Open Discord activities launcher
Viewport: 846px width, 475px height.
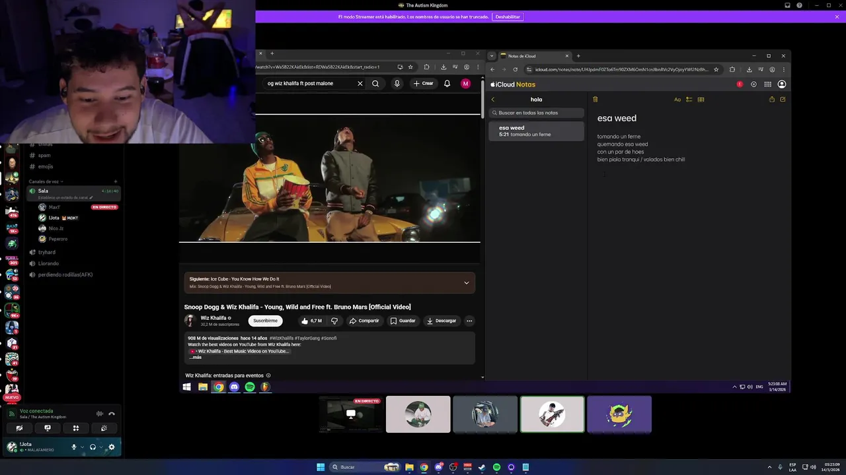(76, 428)
